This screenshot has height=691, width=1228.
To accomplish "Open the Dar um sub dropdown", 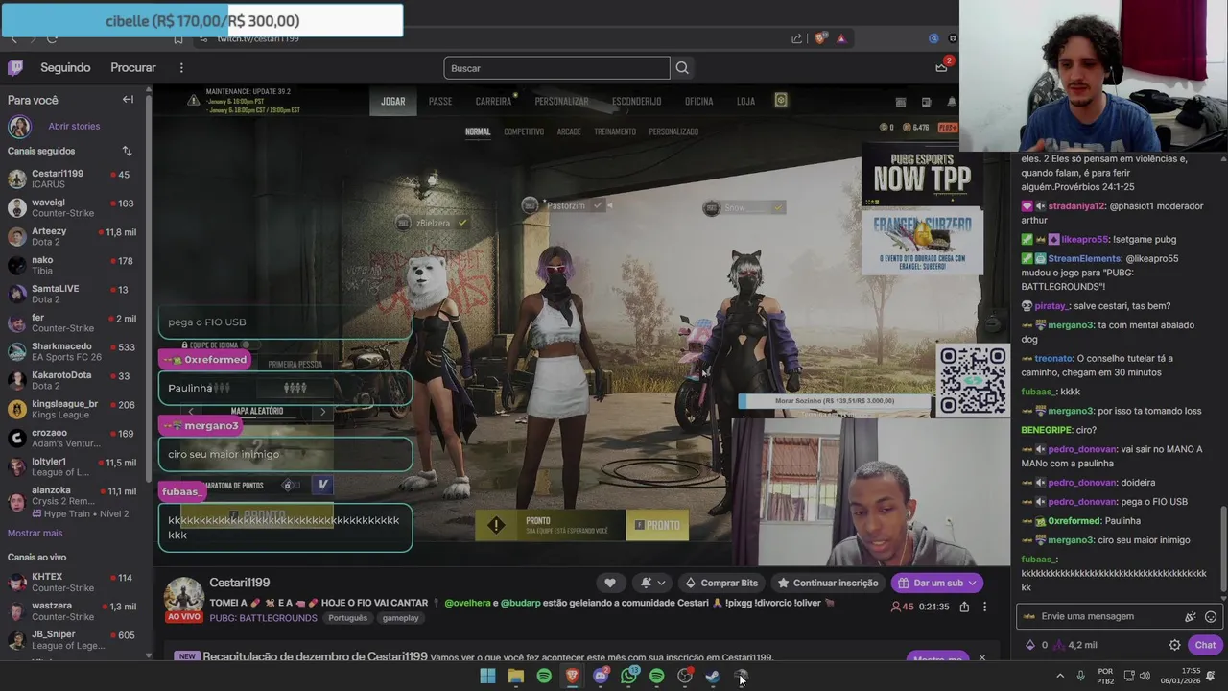I will 937,583.
